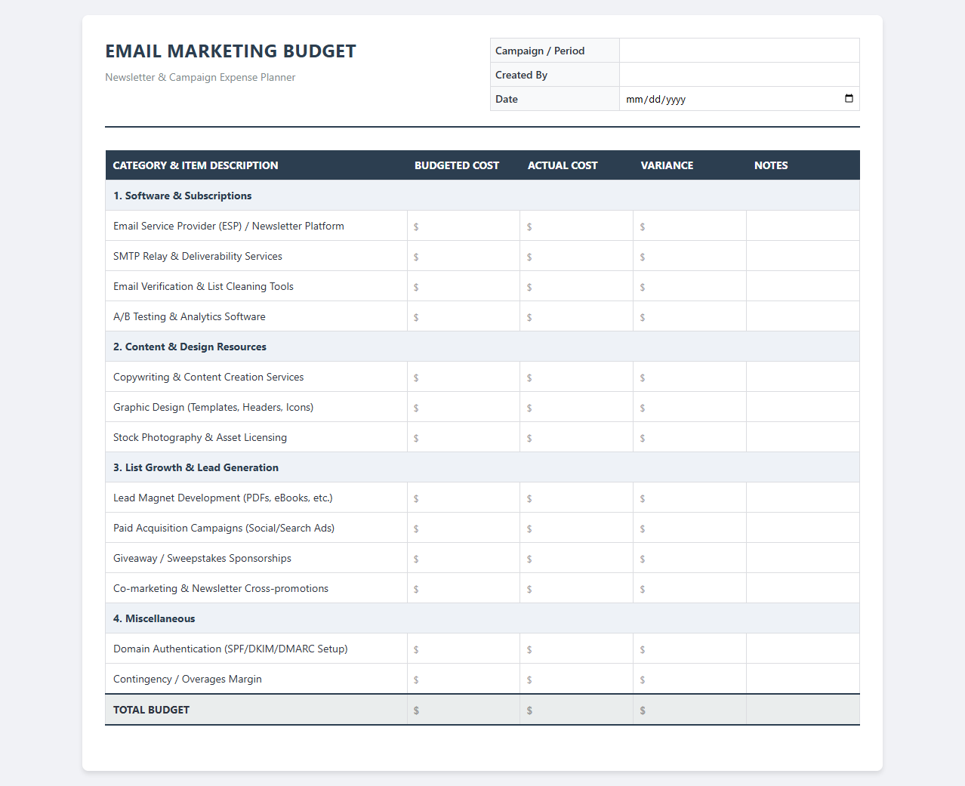Click the Total Budget variance field
This screenshot has width=965, height=786.
coord(690,710)
